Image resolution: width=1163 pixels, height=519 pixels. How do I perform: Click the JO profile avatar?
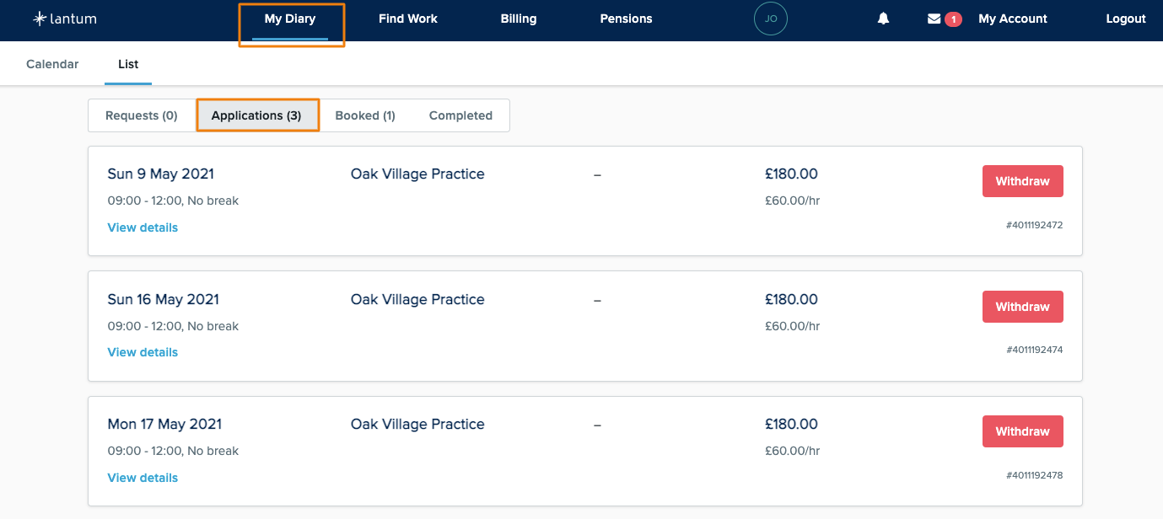[x=770, y=19]
